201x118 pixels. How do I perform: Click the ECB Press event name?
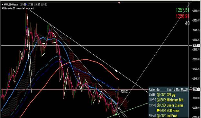point(173,110)
